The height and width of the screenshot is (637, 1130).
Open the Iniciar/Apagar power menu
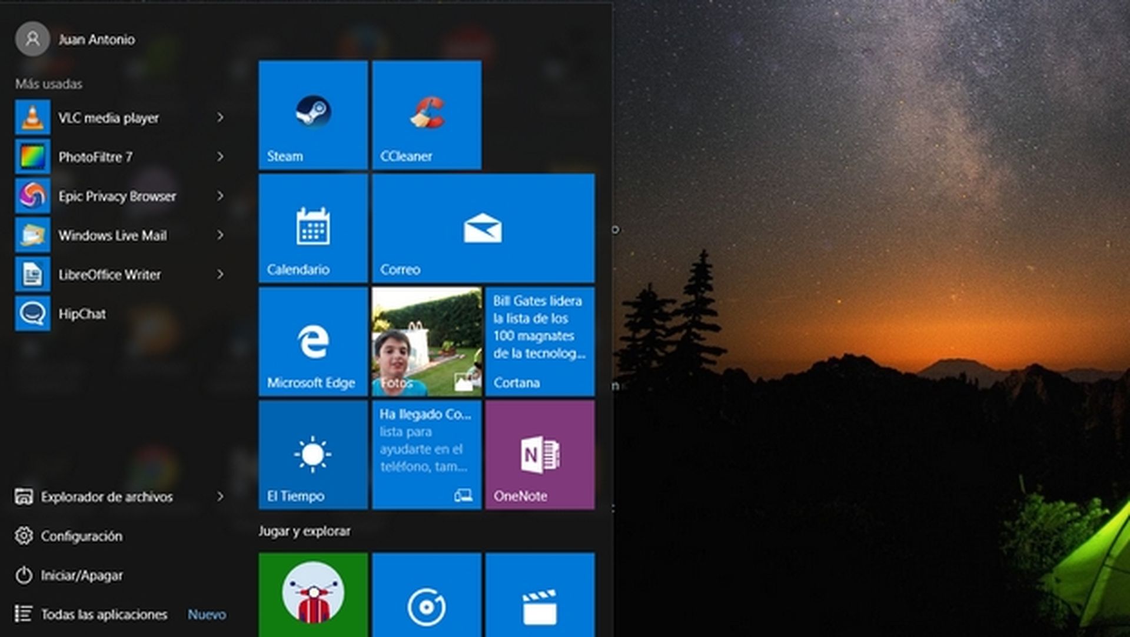(82, 575)
